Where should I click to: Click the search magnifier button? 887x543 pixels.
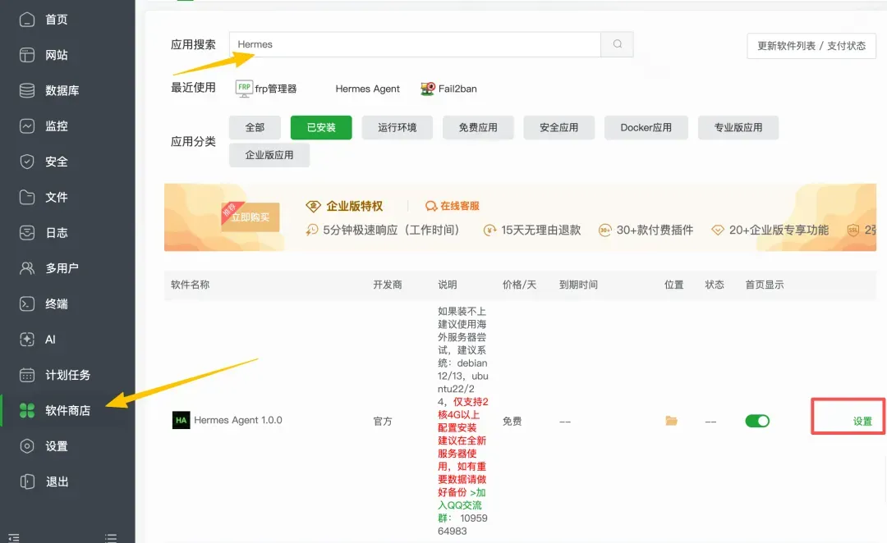617,44
